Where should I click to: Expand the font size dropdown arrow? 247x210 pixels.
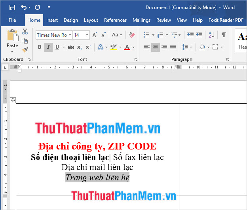point(87,35)
